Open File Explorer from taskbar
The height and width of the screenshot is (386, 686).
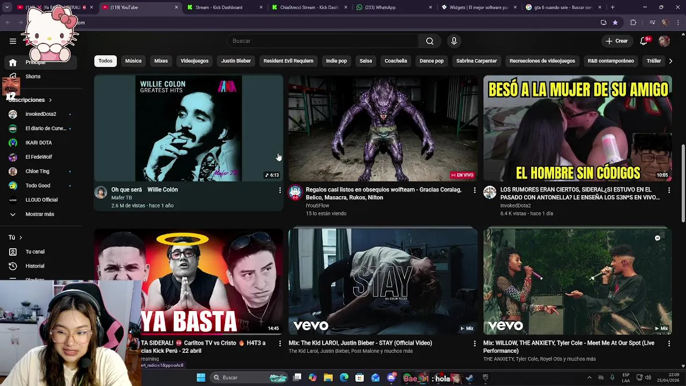(x=329, y=377)
